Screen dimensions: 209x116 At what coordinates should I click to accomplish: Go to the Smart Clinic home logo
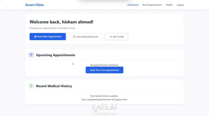(x=34, y=5)
